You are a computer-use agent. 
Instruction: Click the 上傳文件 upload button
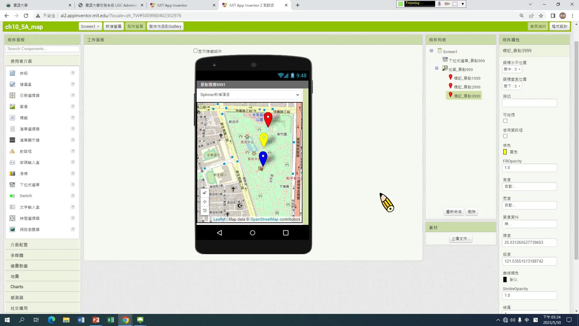coord(460,238)
